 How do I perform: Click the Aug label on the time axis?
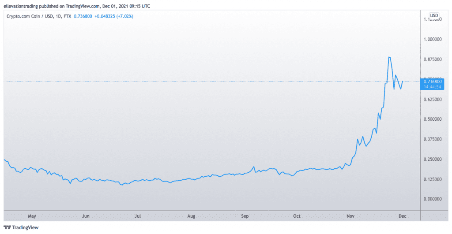click(191, 216)
